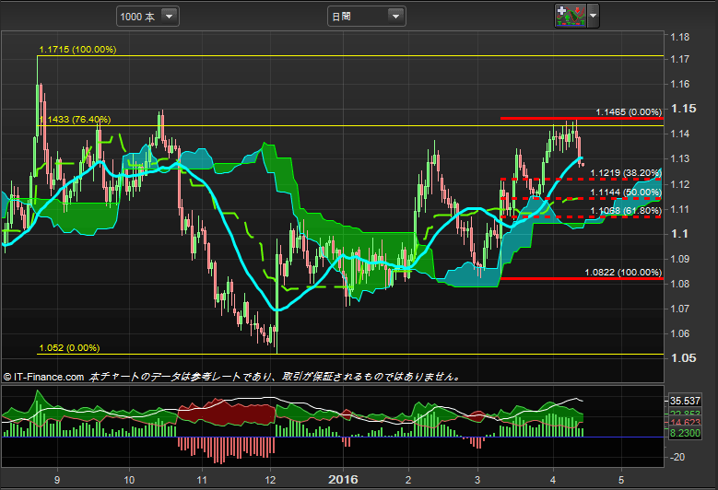Click the 1.18 price axis label
This screenshot has height=490, width=718.
[680, 37]
